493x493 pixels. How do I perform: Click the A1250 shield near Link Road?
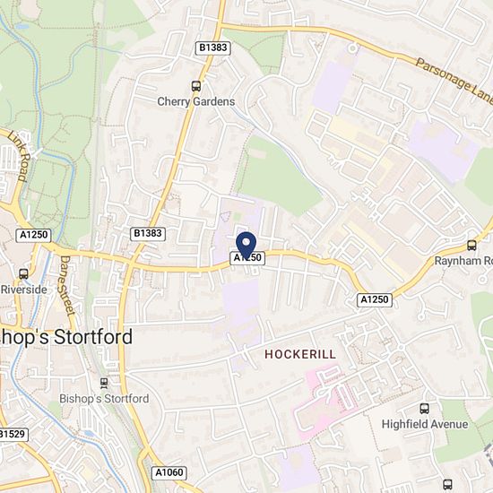(x=34, y=235)
